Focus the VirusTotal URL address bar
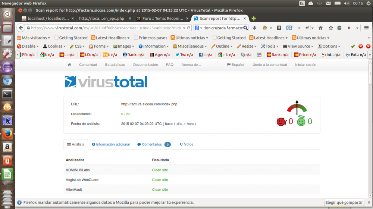This screenshot has height=209, width=373. tap(106, 28)
